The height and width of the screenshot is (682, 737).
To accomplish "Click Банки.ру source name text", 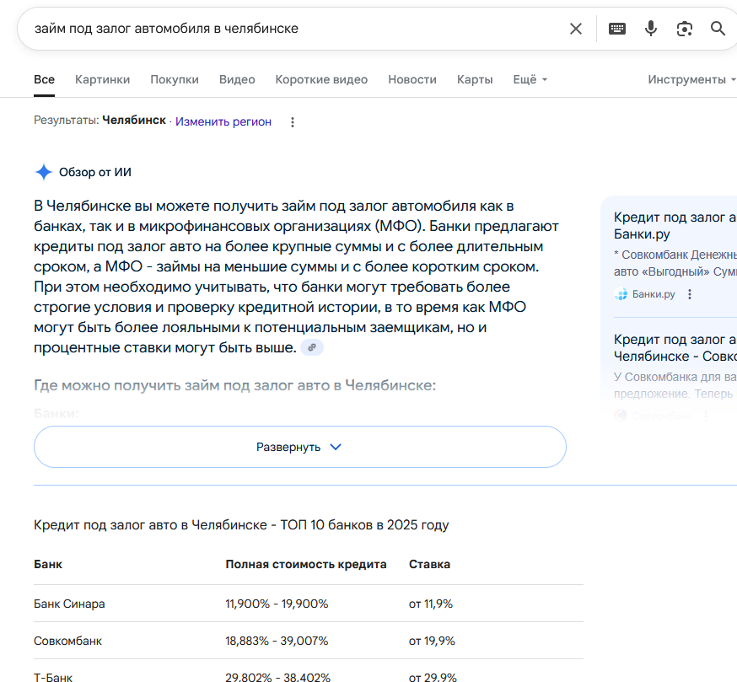I will coord(654,294).
